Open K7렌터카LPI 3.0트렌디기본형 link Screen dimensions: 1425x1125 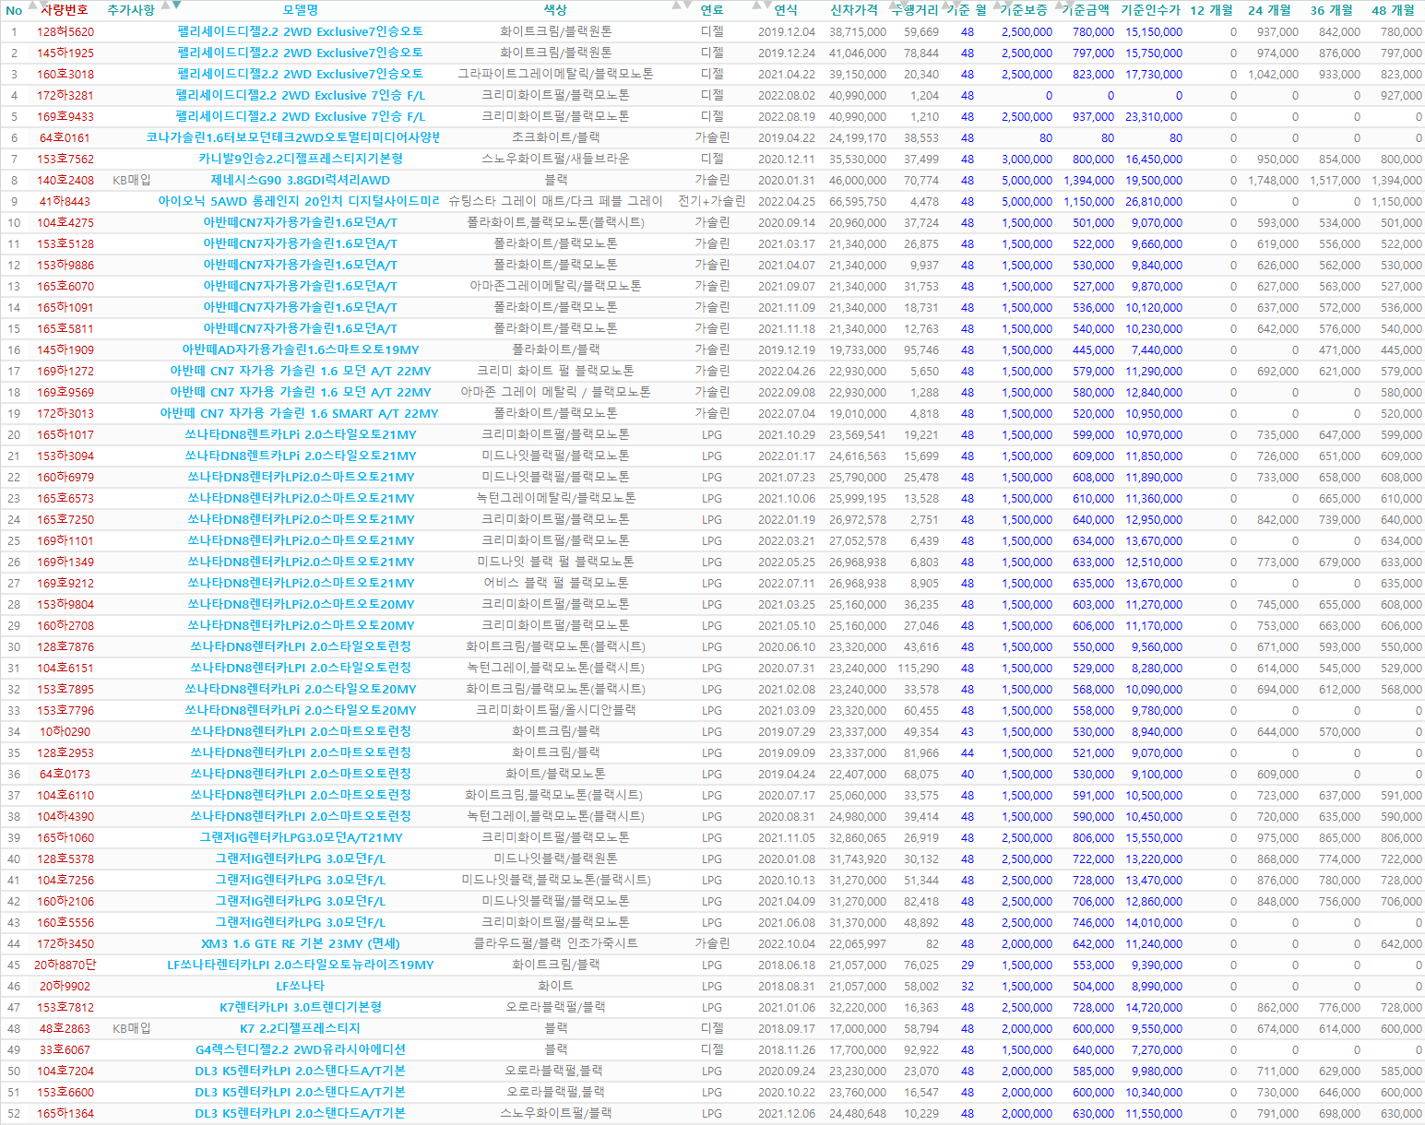tap(301, 1007)
